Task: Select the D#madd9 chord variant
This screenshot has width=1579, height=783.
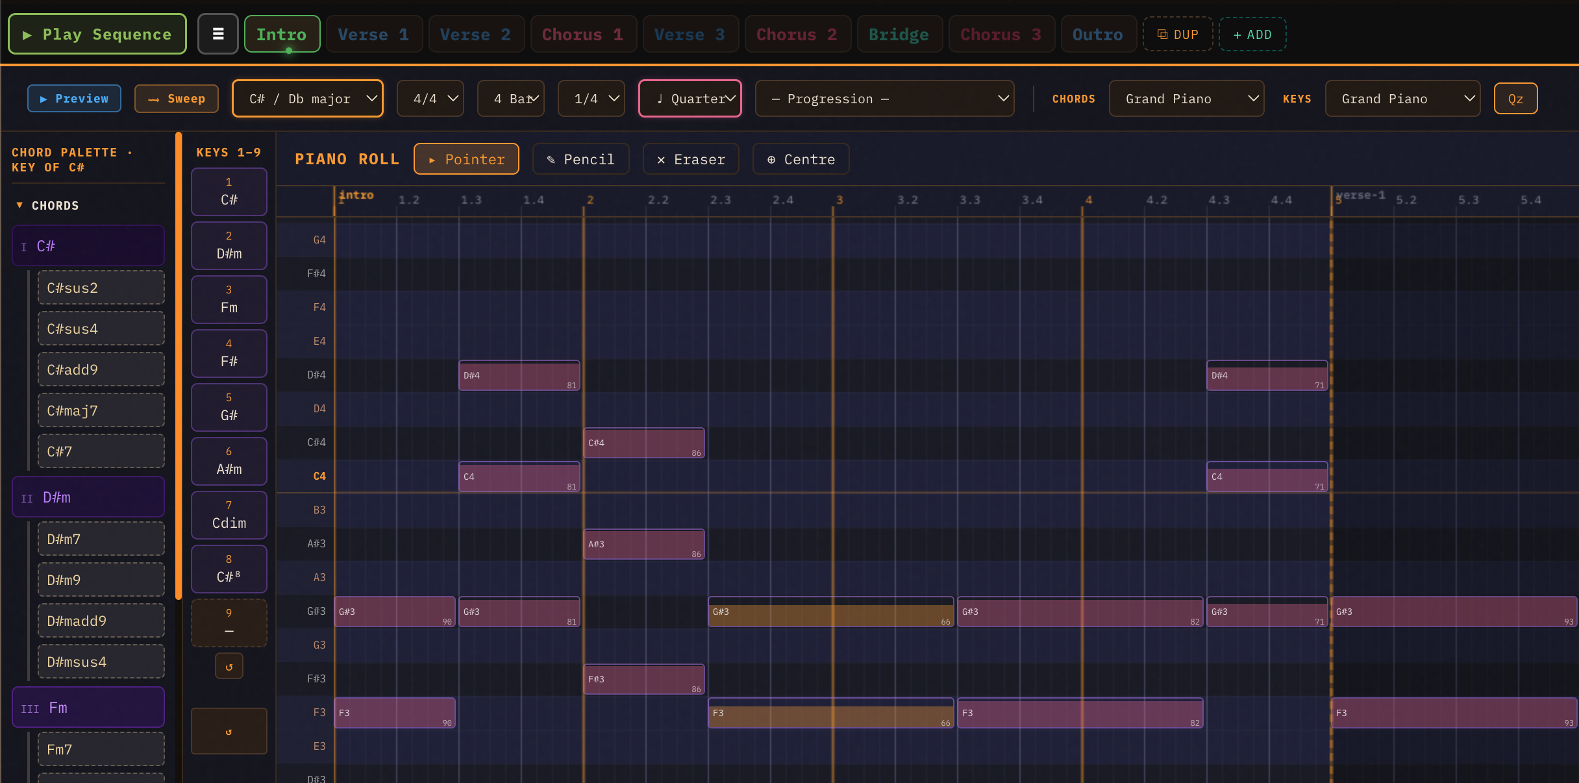Action: (x=101, y=621)
